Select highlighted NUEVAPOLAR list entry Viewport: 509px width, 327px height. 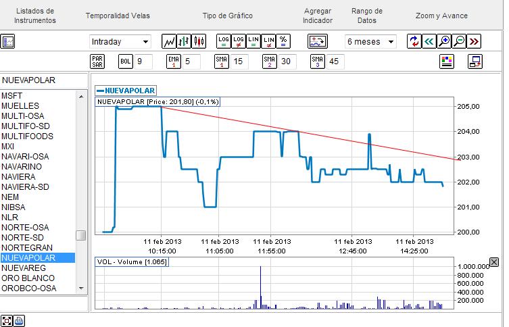pos(38,257)
